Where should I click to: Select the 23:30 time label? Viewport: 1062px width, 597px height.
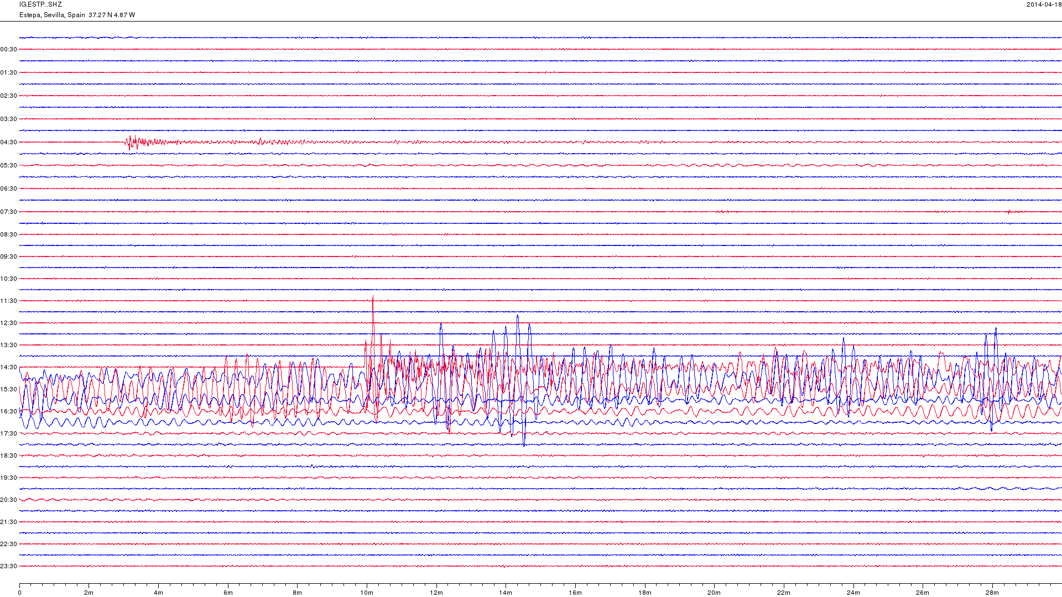9,566
